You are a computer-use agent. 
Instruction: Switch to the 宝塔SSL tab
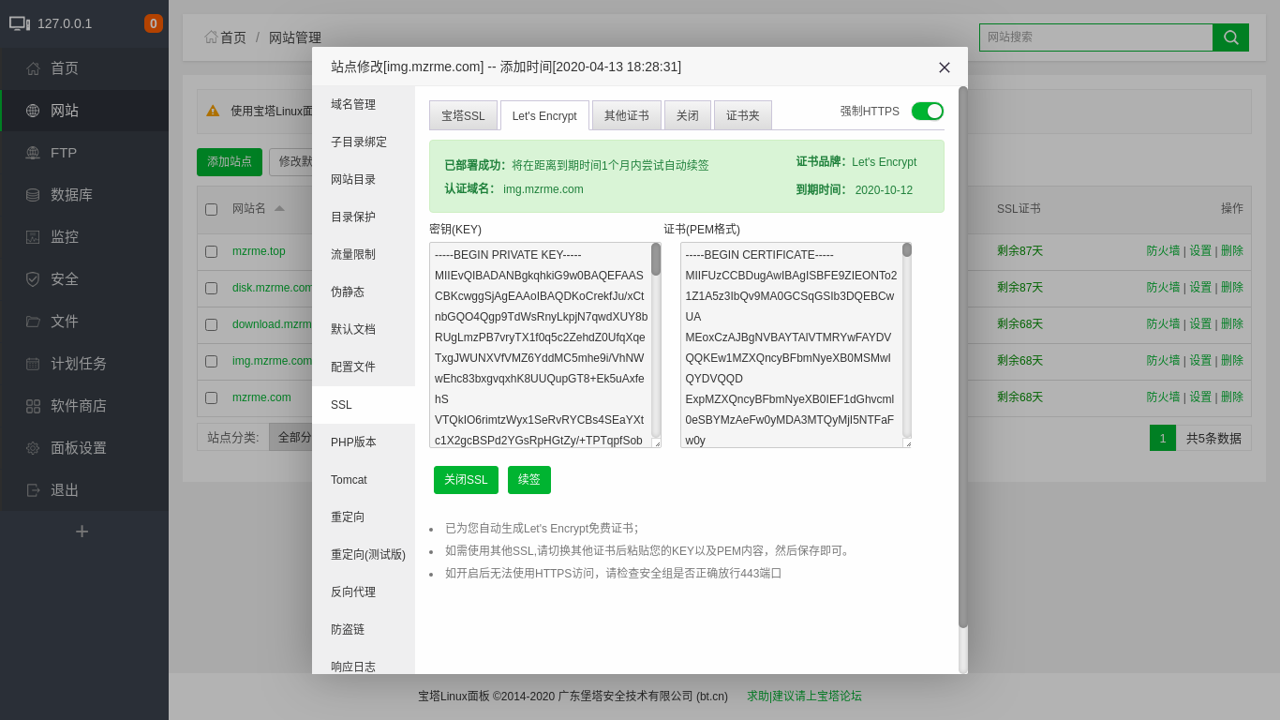465,115
